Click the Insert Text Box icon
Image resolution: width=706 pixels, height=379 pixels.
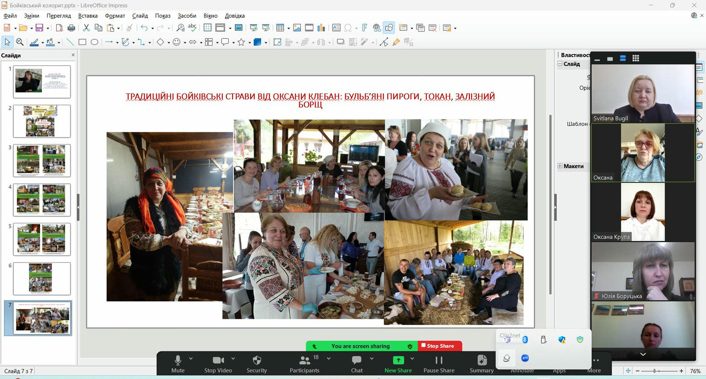[x=336, y=28]
